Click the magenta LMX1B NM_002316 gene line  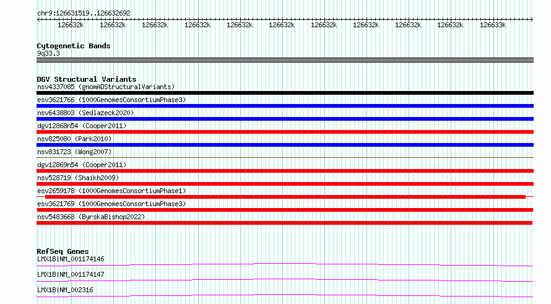285,295
